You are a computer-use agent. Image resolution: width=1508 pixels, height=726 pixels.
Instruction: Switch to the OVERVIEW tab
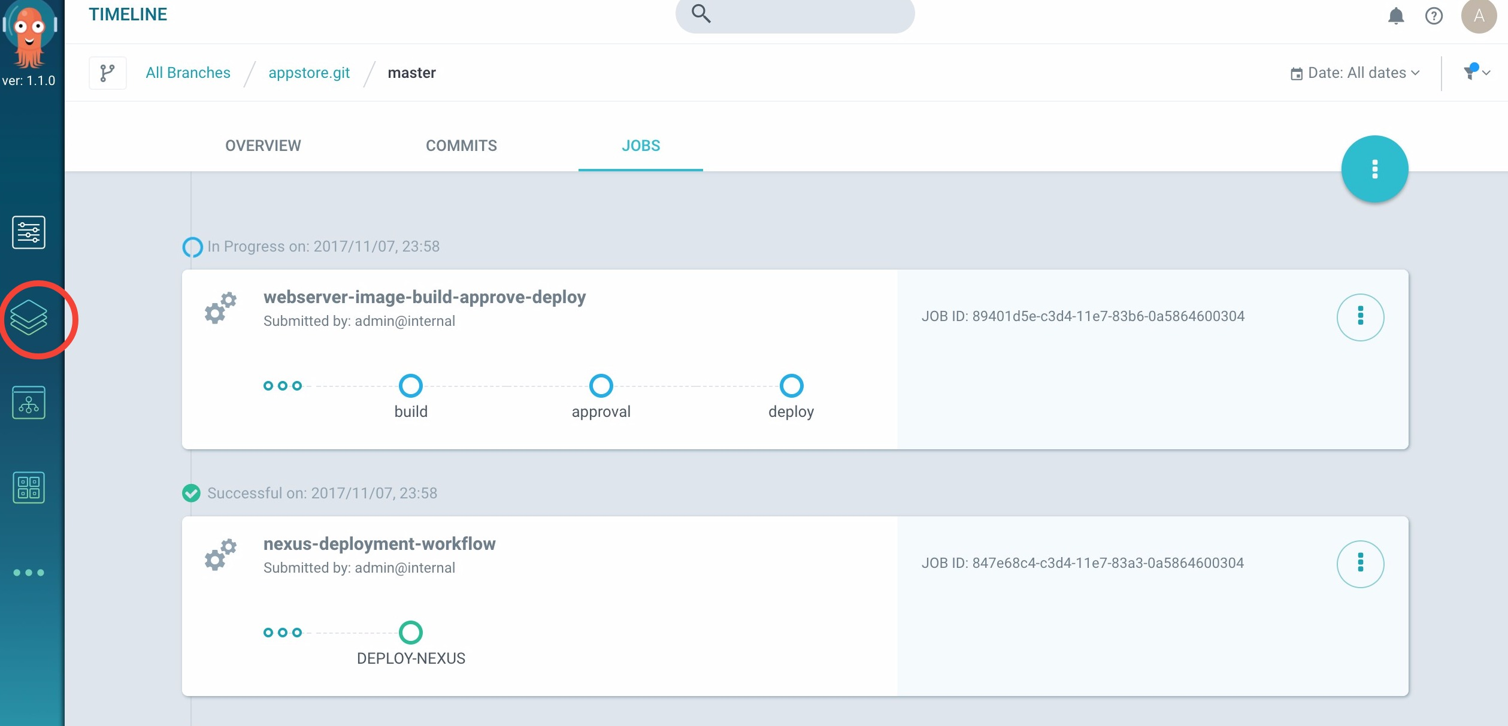coord(262,146)
